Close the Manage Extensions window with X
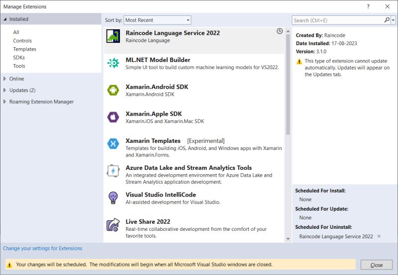398x275 pixels. click(x=388, y=6)
